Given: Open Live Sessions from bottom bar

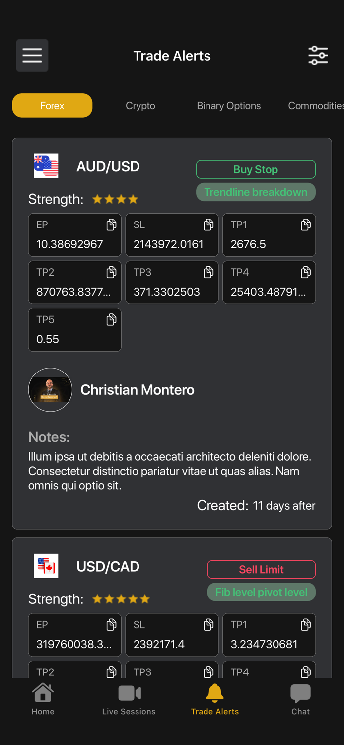Looking at the screenshot, I should [129, 699].
